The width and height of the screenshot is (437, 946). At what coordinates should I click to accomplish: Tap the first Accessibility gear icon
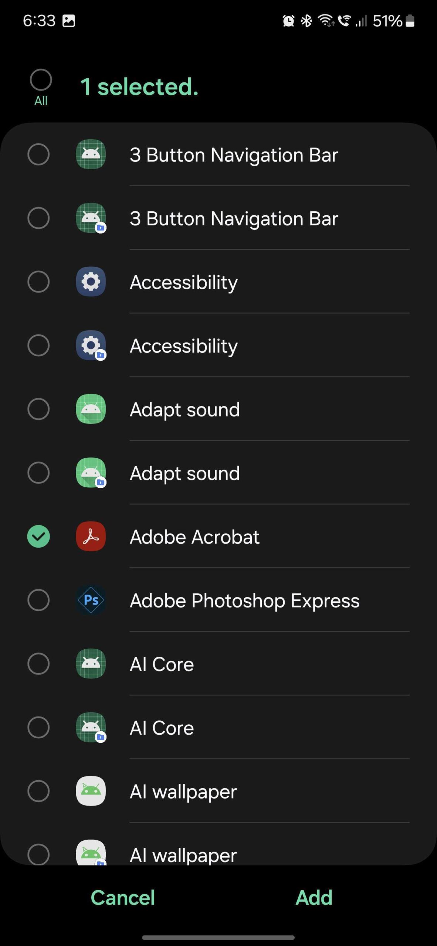tap(91, 282)
